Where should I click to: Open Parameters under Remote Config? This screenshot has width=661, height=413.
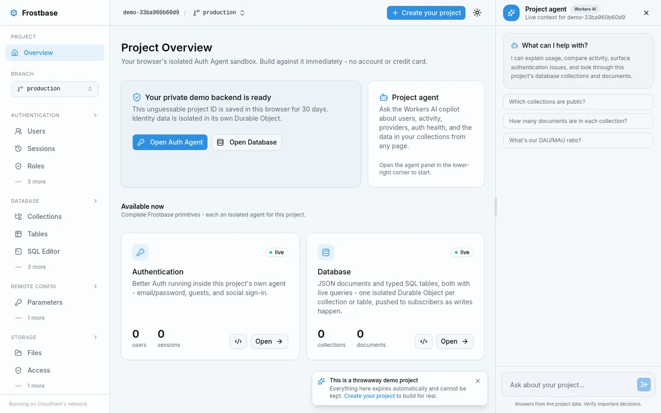click(55, 302)
